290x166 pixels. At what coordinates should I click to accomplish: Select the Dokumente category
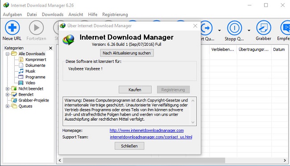tap(35, 65)
